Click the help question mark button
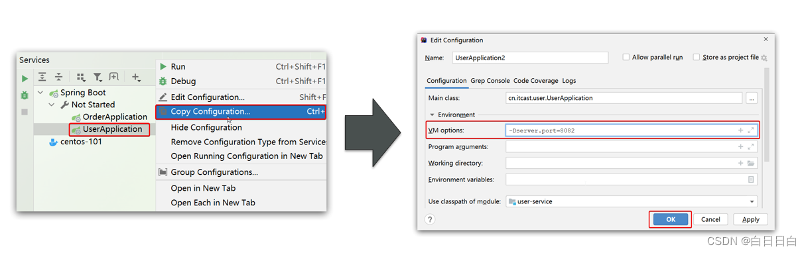Image resolution: width=806 pixels, height=253 pixels. (430, 219)
